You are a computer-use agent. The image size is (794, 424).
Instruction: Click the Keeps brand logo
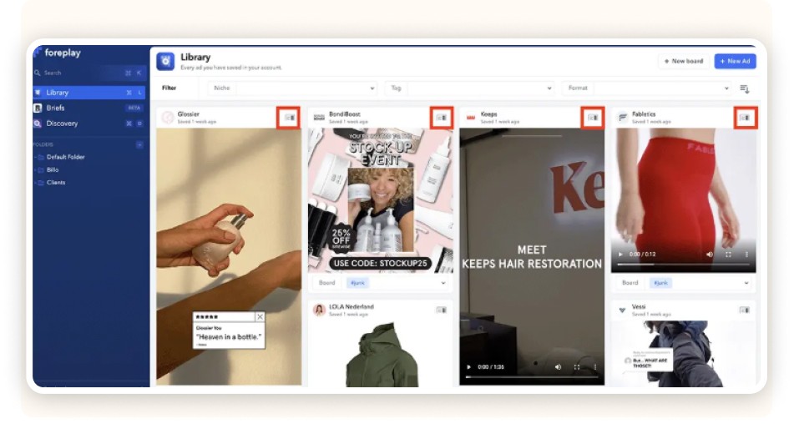[471, 118]
